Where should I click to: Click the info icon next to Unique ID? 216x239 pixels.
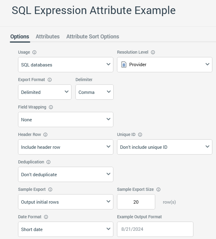point(140,134)
